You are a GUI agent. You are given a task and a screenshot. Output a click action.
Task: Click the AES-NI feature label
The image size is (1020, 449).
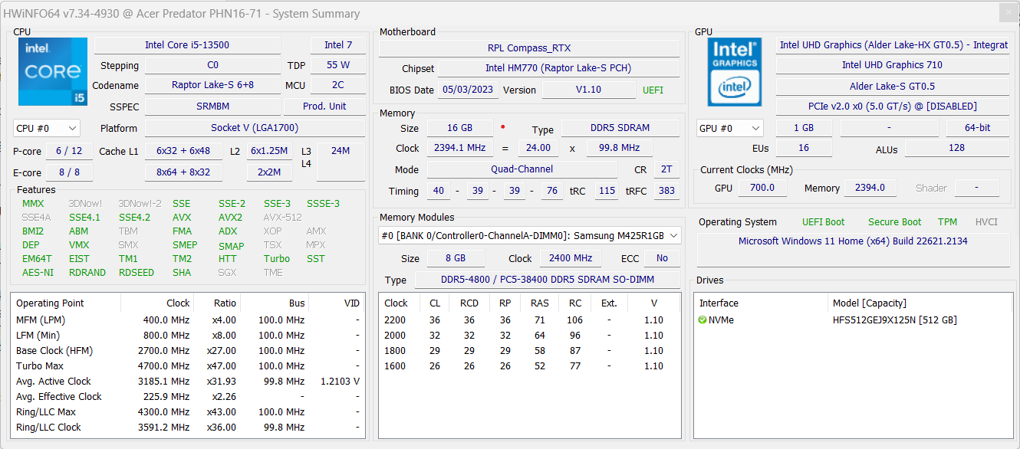(x=38, y=273)
